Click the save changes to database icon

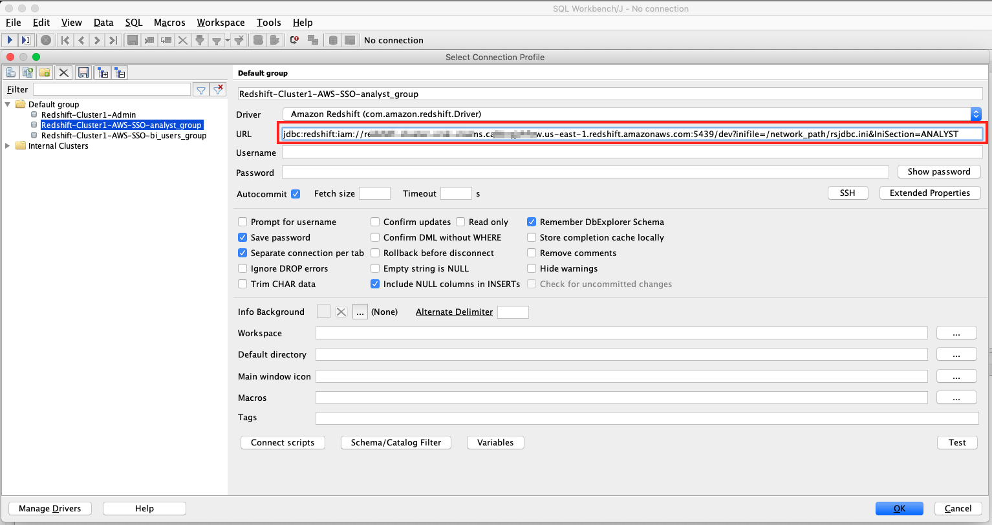pos(133,40)
